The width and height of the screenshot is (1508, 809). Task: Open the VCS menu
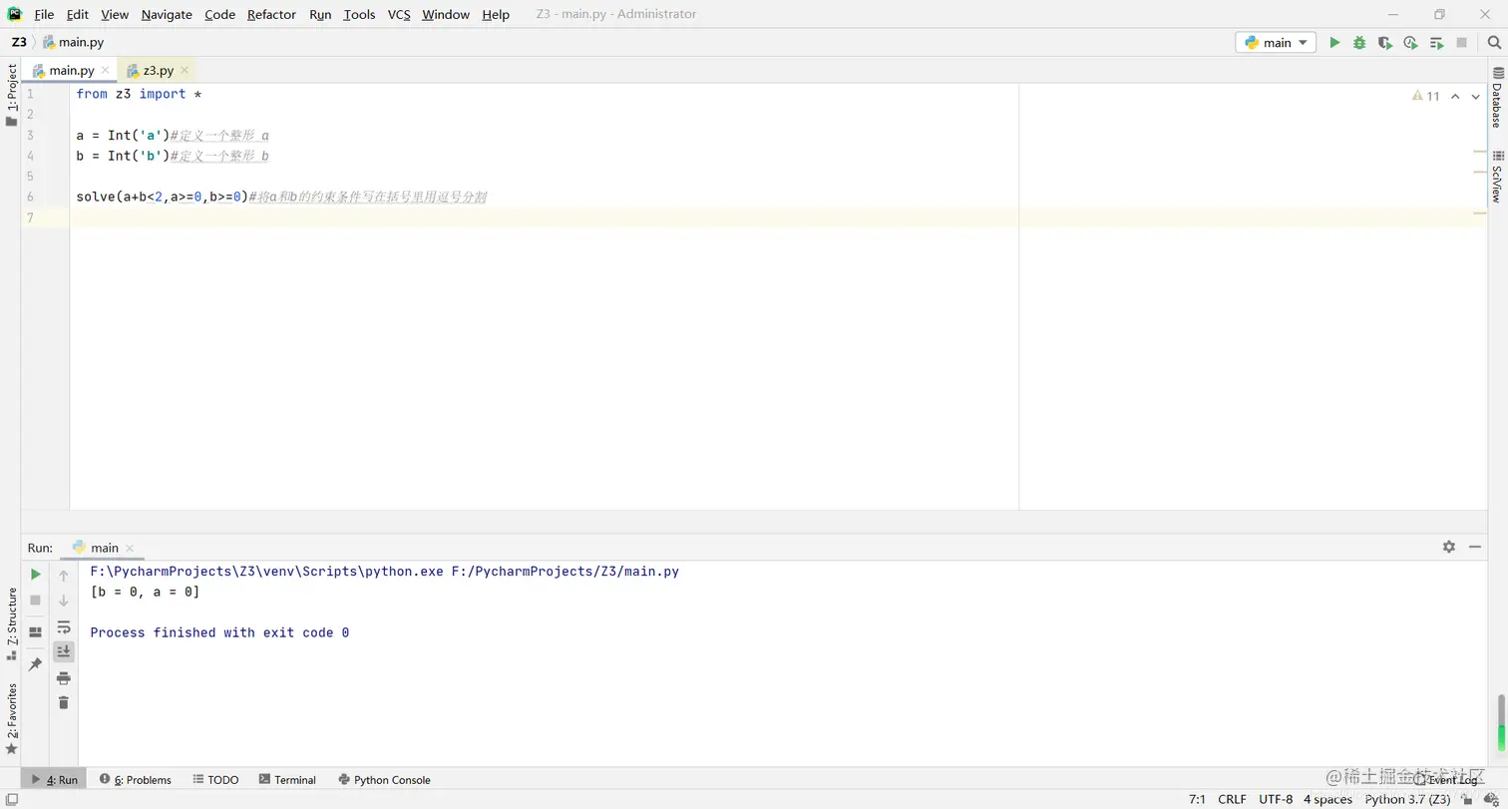[399, 14]
